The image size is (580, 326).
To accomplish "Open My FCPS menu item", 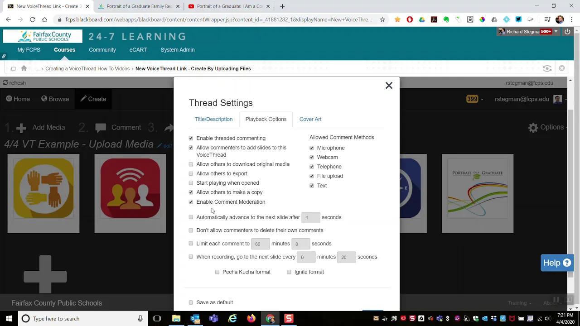I will [29, 50].
